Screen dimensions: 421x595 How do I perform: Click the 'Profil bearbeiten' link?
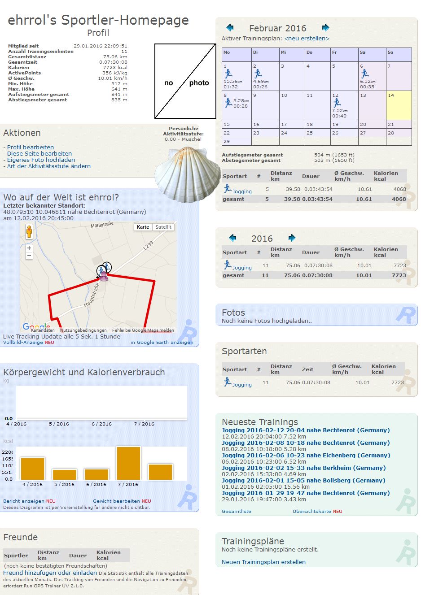[31, 148]
